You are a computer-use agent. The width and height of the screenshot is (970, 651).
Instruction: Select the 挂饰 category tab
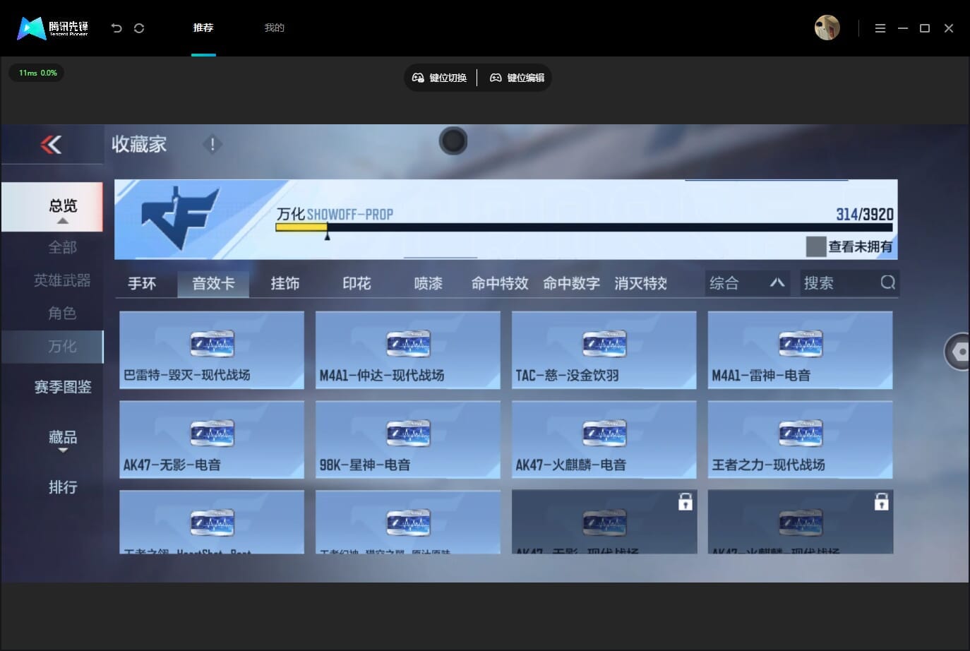click(285, 283)
